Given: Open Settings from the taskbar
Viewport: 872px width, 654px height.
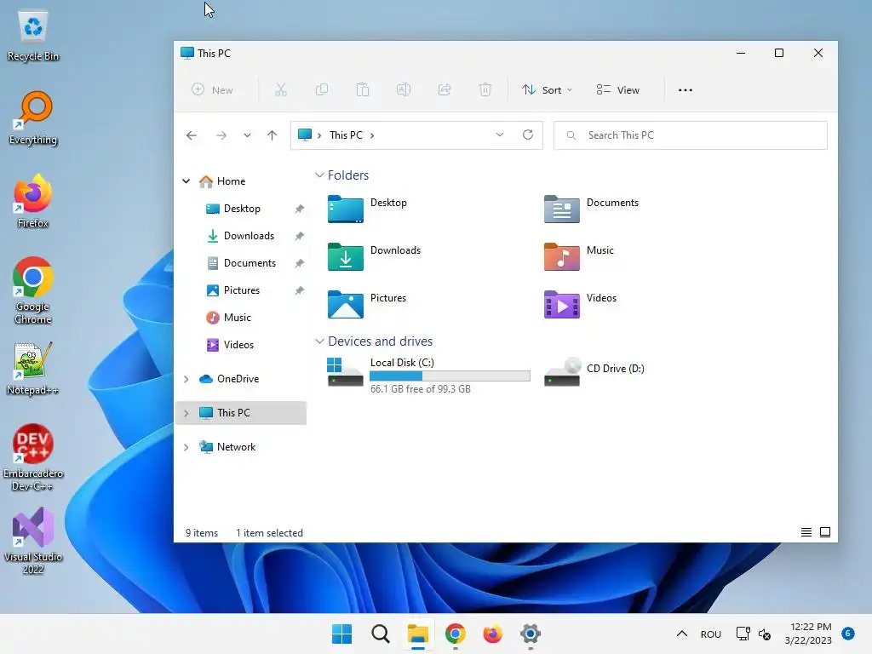Looking at the screenshot, I should coord(530,634).
